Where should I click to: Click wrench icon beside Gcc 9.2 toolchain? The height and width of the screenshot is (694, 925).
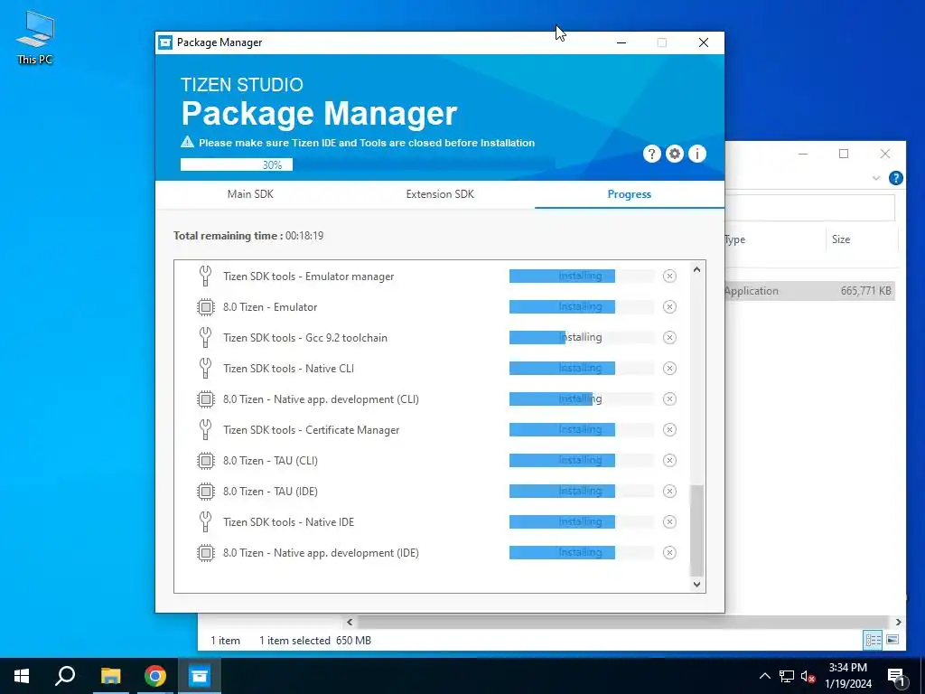[205, 338]
